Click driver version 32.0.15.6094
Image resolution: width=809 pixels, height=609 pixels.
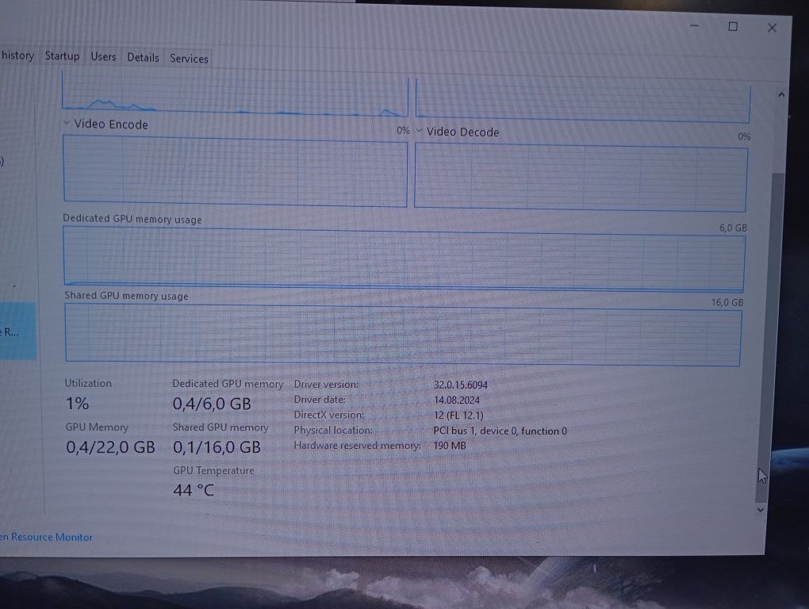[461, 385]
